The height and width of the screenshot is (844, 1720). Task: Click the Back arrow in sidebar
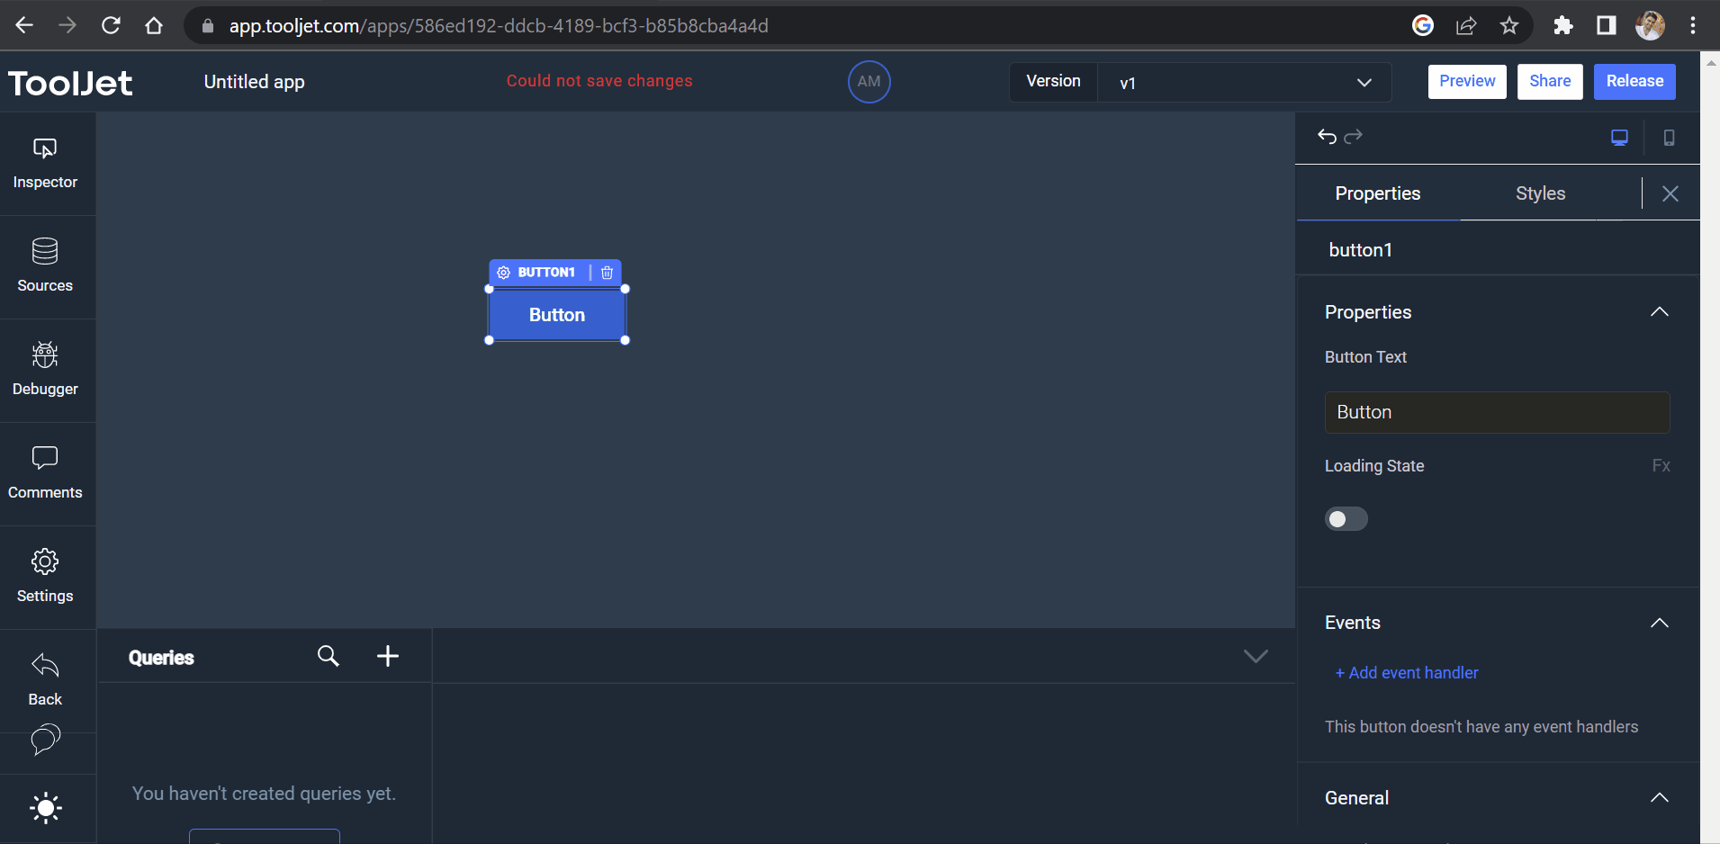click(45, 680)
